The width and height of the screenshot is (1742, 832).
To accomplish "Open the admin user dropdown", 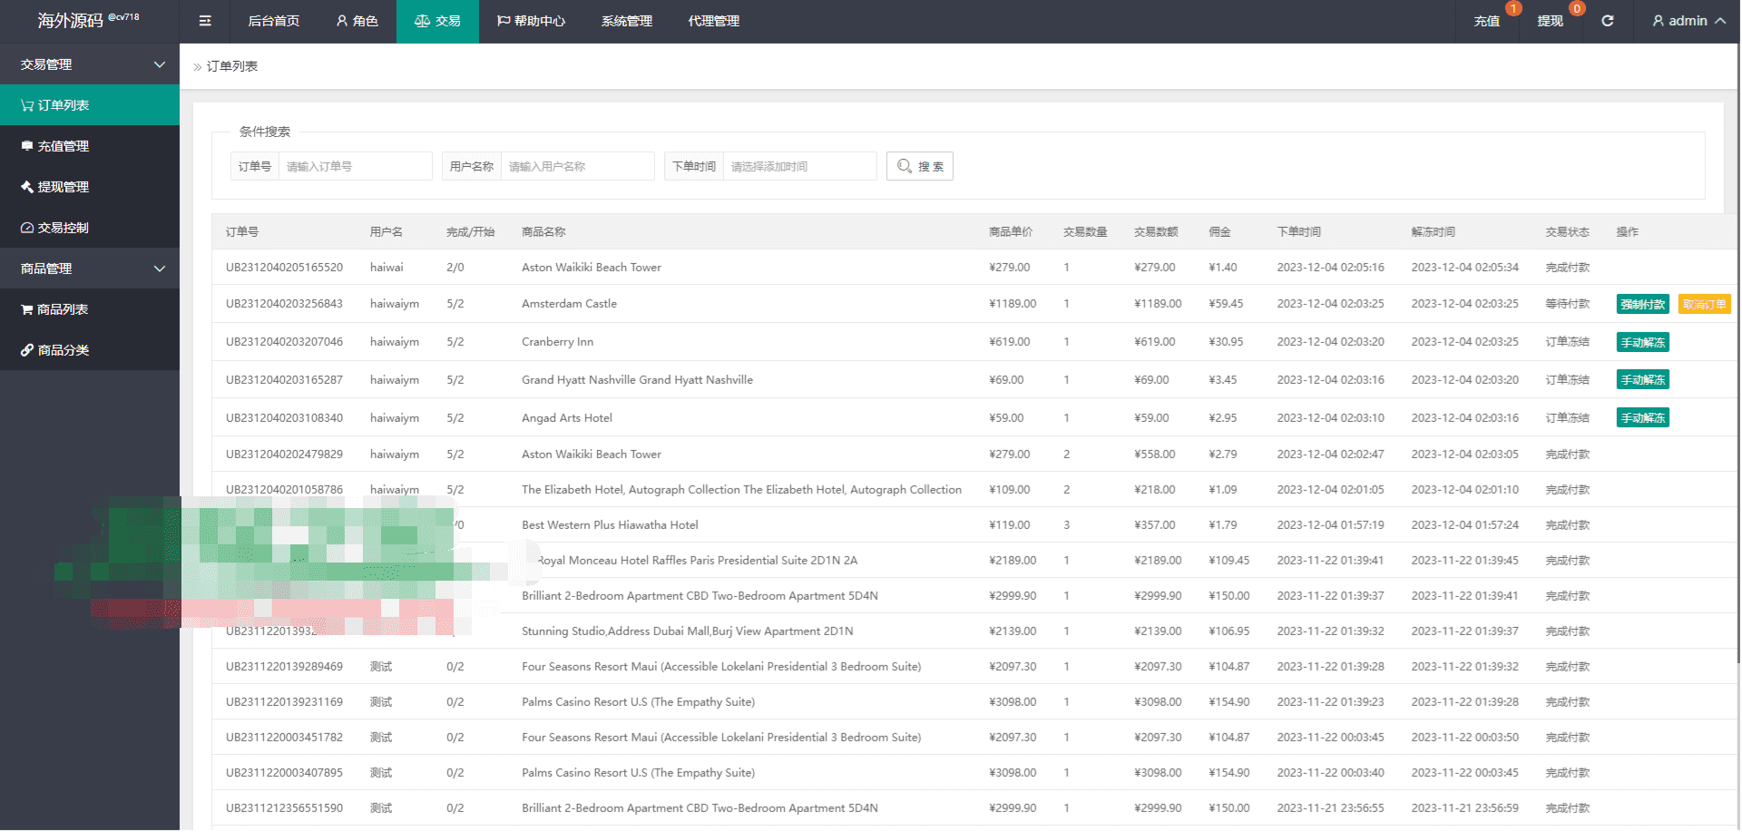I will pyautogui.click(x=1688, y=21).
